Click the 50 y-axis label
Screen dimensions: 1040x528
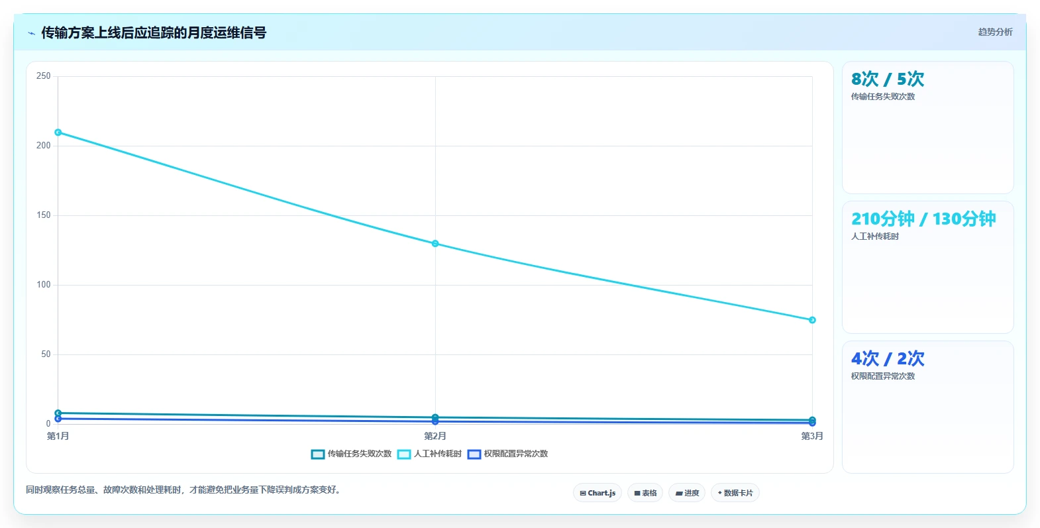click(x=46, y=354)
